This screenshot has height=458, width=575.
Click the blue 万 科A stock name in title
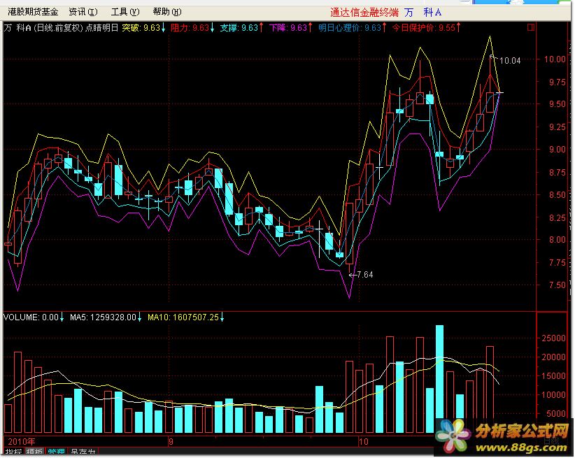point(423,13)
